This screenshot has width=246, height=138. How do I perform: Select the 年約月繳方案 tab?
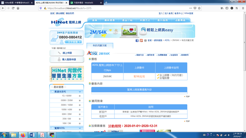pos(100,46)
